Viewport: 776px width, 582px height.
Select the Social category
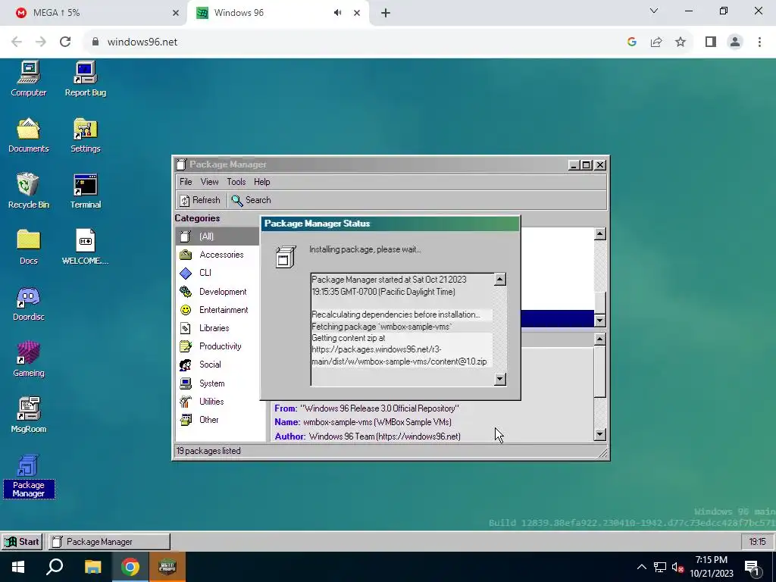[x=217, y=365]
